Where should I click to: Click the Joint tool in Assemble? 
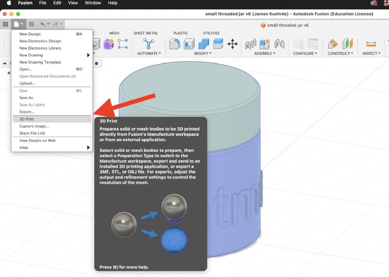click(x=250, y=44)
